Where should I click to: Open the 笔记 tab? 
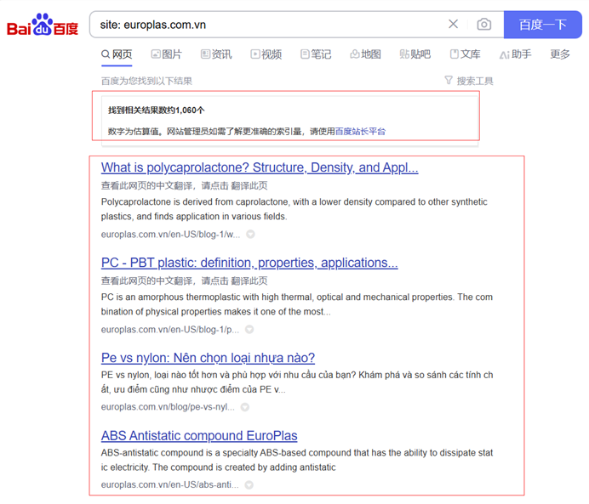[x=316, y=54]
